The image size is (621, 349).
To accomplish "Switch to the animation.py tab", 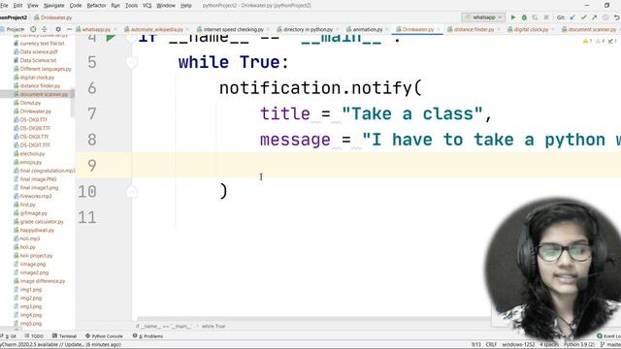I will [x=367, y=29].
